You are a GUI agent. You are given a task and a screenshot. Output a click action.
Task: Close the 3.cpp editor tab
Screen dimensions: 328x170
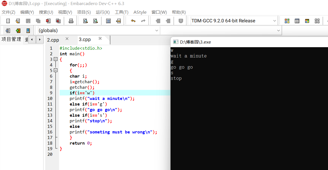point(100,38)
